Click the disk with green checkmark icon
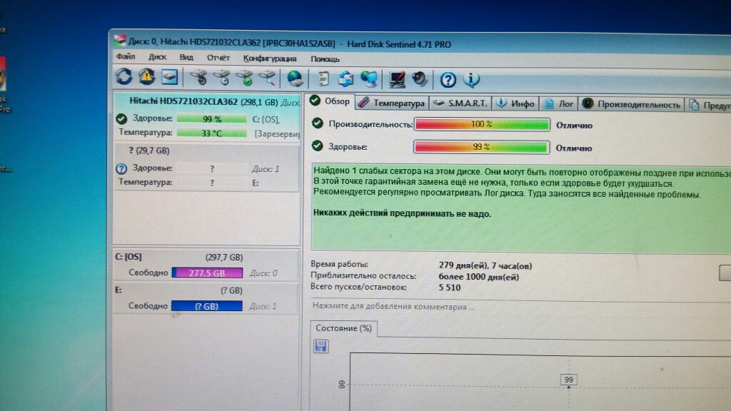731x411 pixels. click(x=245, y=78)
